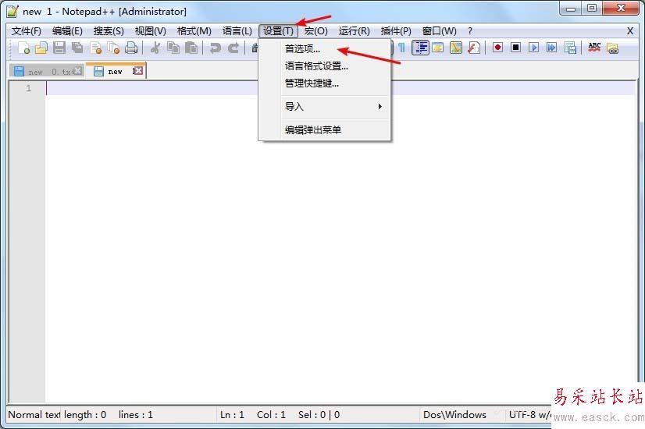Undo the last action via toolbar
645x429 pixels.
(215, 48)
